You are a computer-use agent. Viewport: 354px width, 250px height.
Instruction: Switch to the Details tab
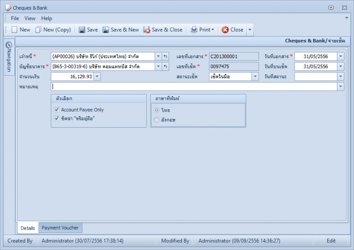[28, 228]
